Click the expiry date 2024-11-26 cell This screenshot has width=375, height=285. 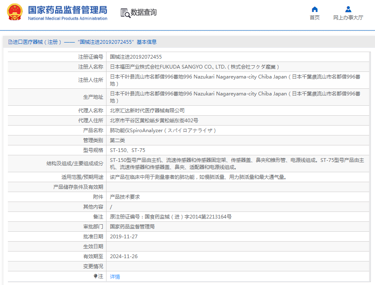click(123, 256)
